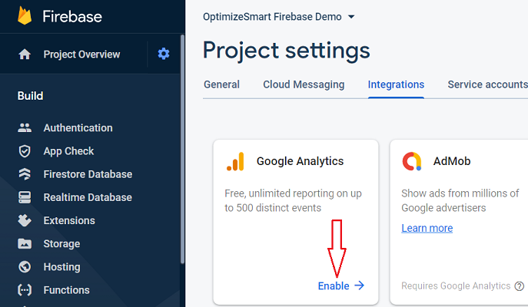Image resolution: width=528 pixels, height=307 pixels.
Task: Open Firestore Database section
Action: [x=88, y=174]
